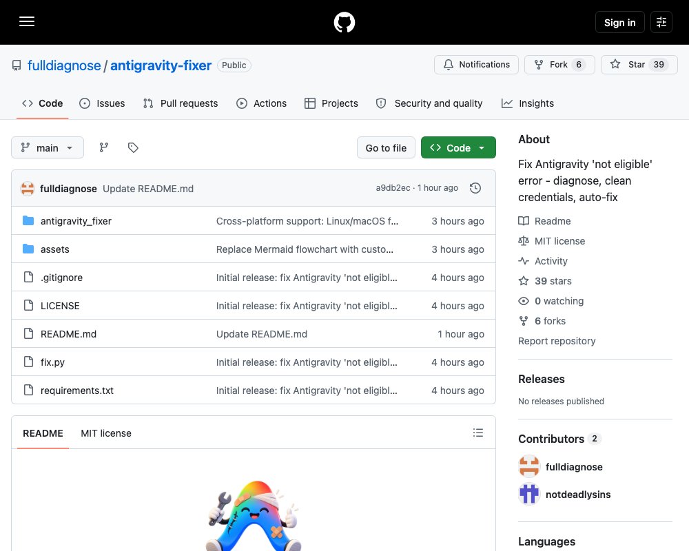The image size is (689, 551).
Task: Open Activity link in About
Action: click(x=543, y=261)
